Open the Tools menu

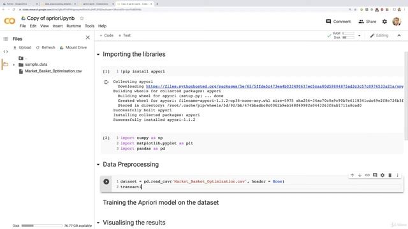89,26
